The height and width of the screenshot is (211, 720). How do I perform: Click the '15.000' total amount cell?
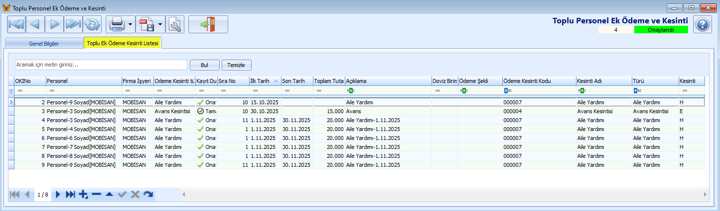click(329, 111)
